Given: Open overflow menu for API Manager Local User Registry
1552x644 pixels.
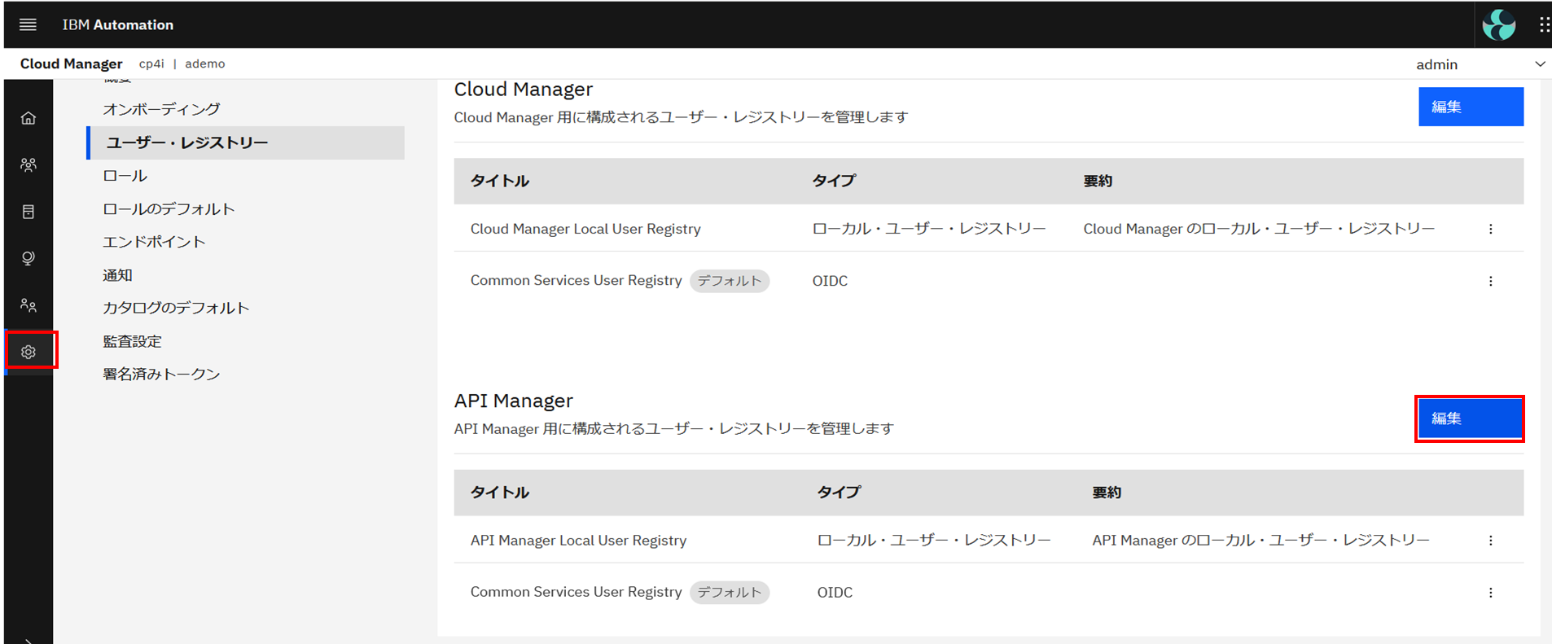Looking at the screenshot, I should point(1491,541).
